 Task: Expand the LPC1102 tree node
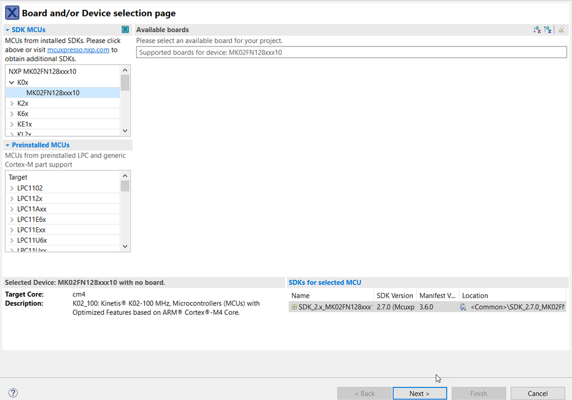tap(11, 188)
